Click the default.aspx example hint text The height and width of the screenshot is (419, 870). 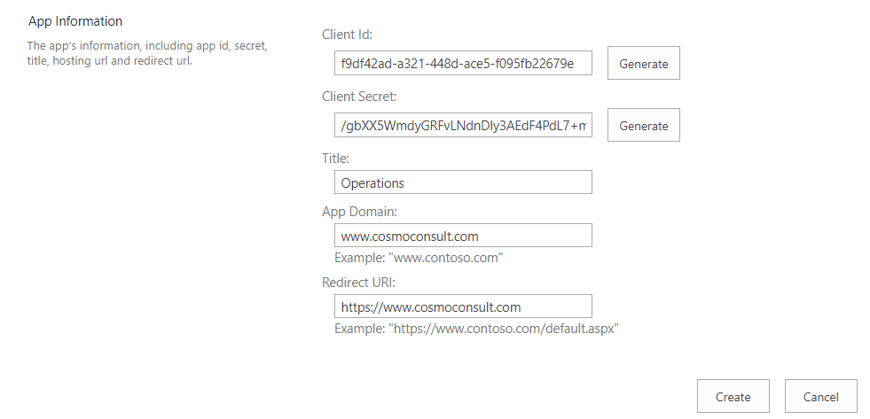(x=476, y=329)
